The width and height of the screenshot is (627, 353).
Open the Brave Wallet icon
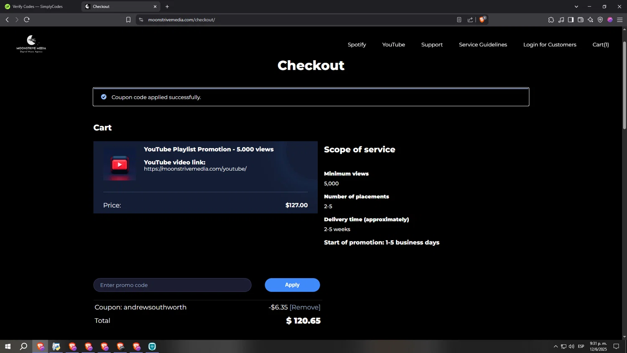[581, 20]
